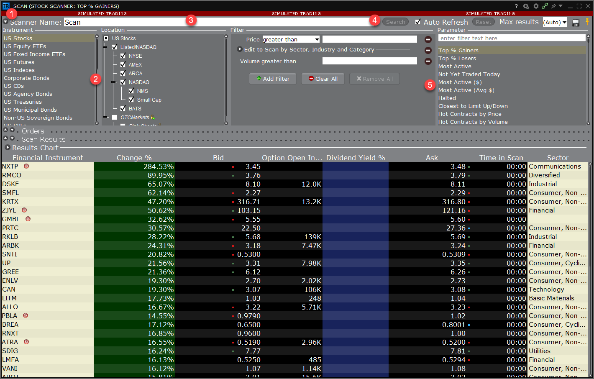Image resolution: width=594 pixels, height=379 pixels.
Task: Click the Search button
Action: [x=395, y=22]
